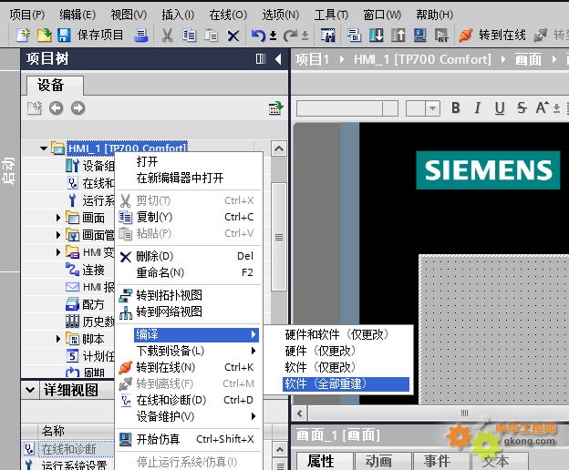Screen dimensions: 569x470
Task: Choose 转到在线(N) from context menu
Action: coord(189,367)
